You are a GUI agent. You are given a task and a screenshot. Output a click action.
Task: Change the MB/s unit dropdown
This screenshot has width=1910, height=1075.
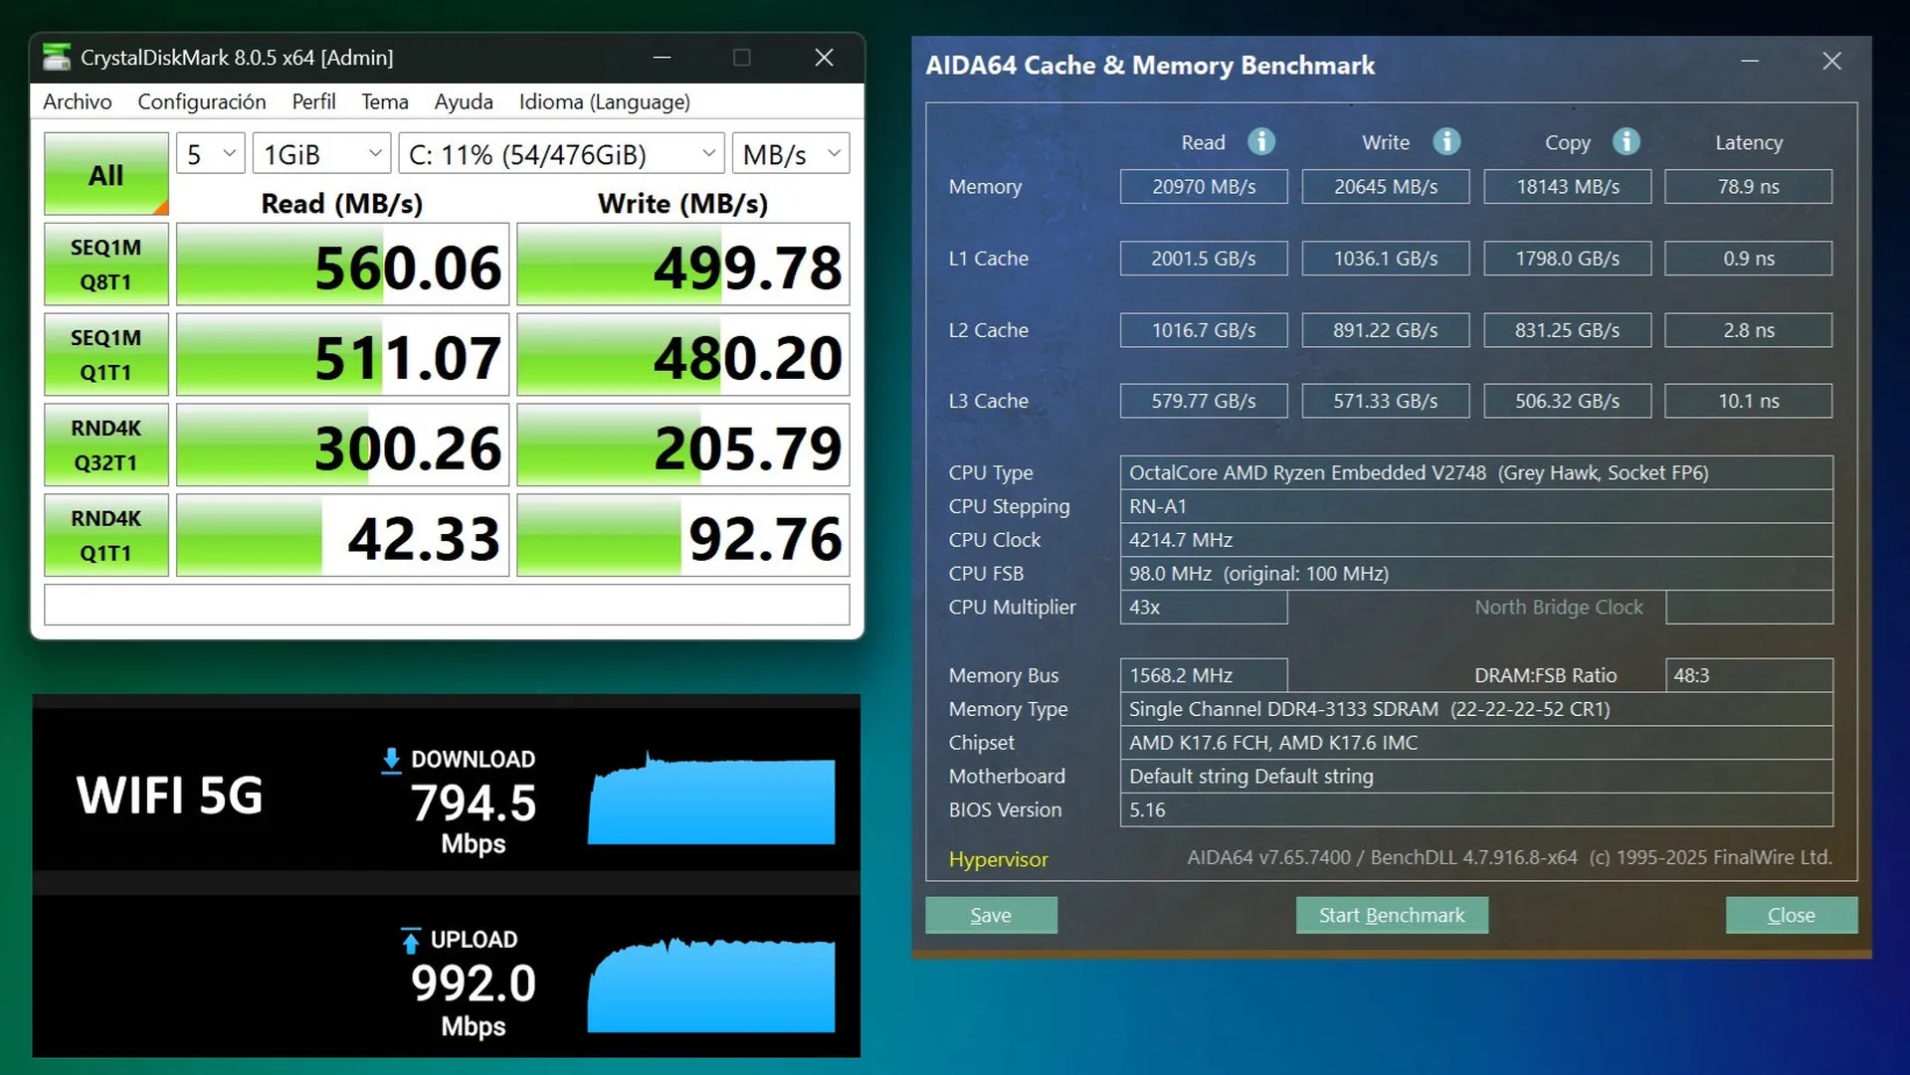pos(791,154)
